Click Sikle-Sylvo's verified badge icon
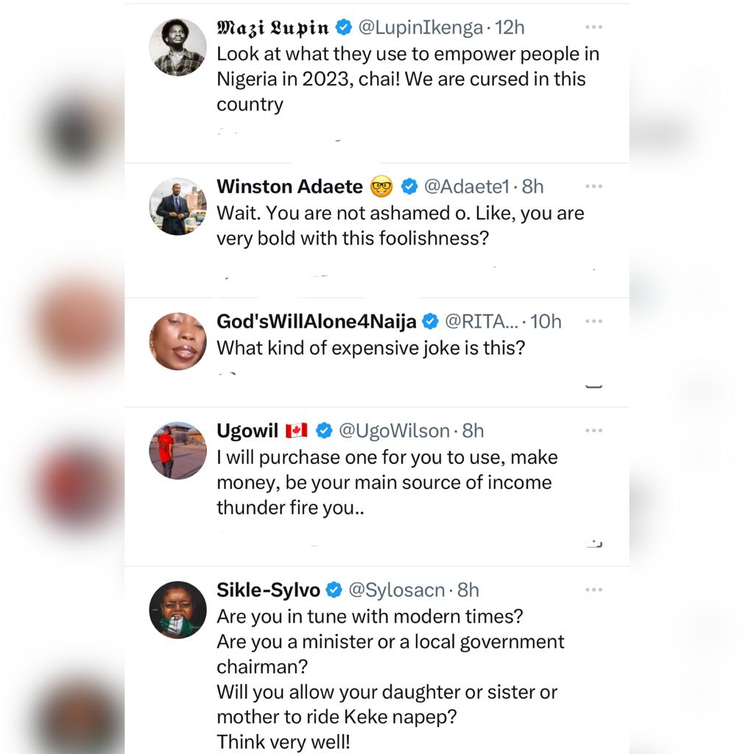 tap(333, 590)
